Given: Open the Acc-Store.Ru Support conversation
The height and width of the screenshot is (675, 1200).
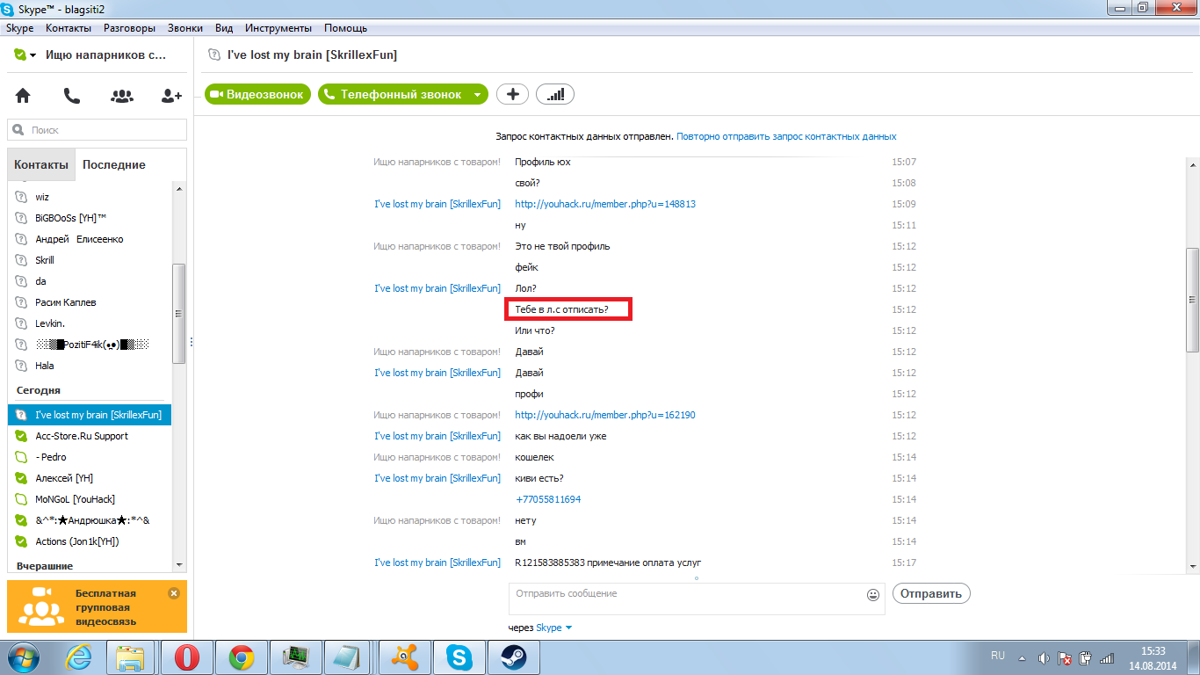Looking at the screenshot, I should point(90,436).
